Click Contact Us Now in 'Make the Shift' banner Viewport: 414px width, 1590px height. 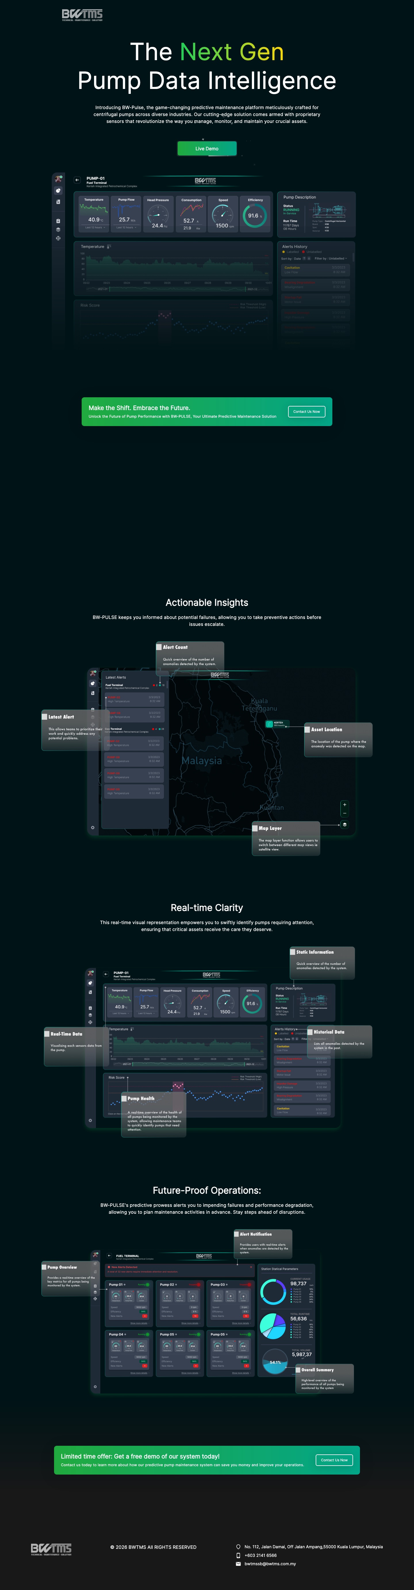pos(306,412)
